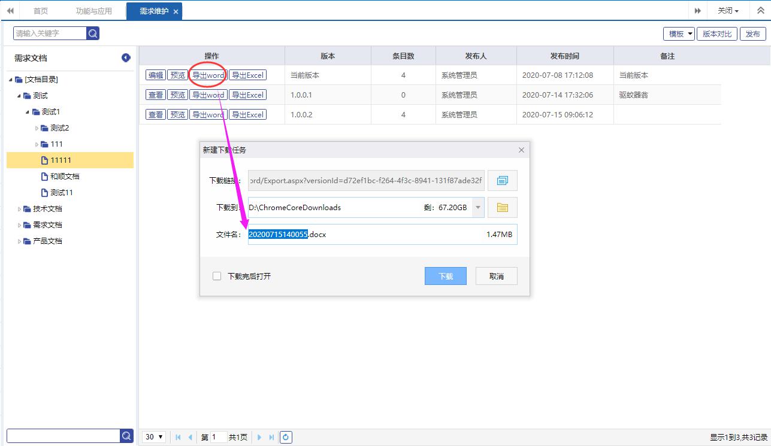The width and height of the screenshot is (771, 446).
Task: Click the copy download link icon
Action: tap(502, 180)
